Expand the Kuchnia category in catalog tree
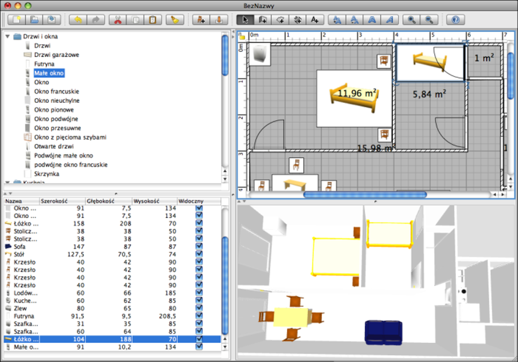The image size is (518, 362). coord(8,182)
